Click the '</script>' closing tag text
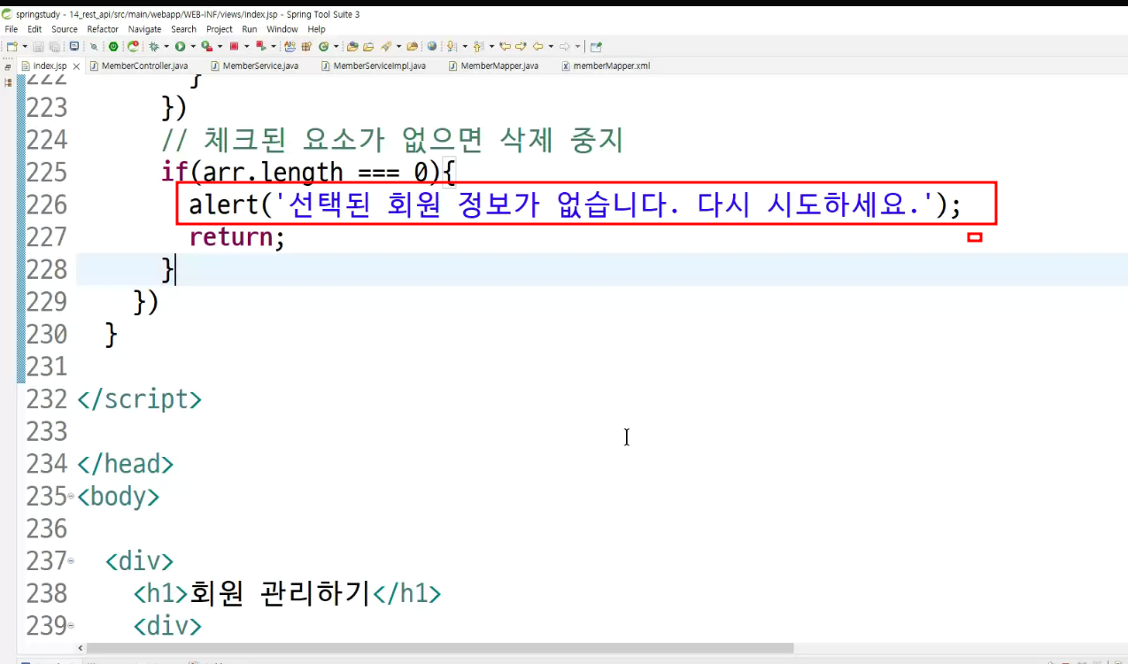1128x664 pixels. [139, 399]
